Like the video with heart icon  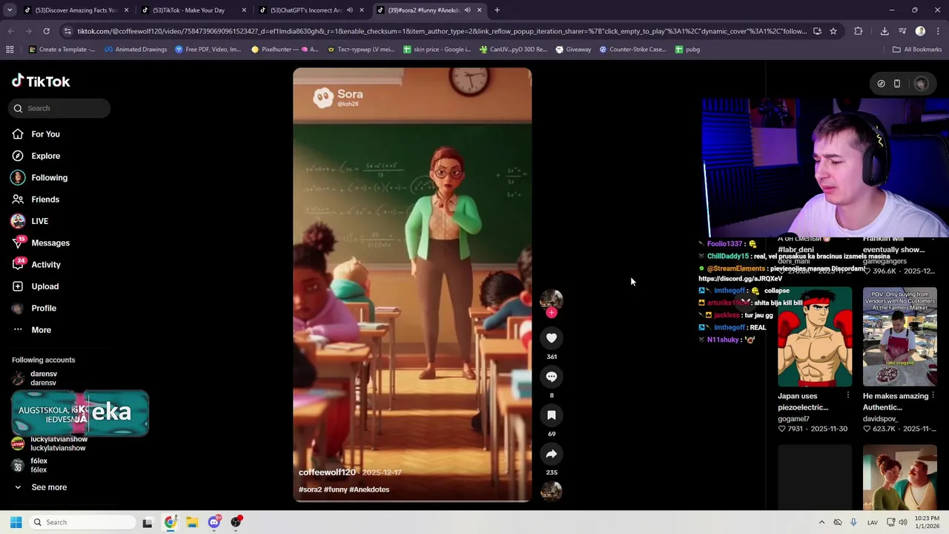tap(552, 338)
